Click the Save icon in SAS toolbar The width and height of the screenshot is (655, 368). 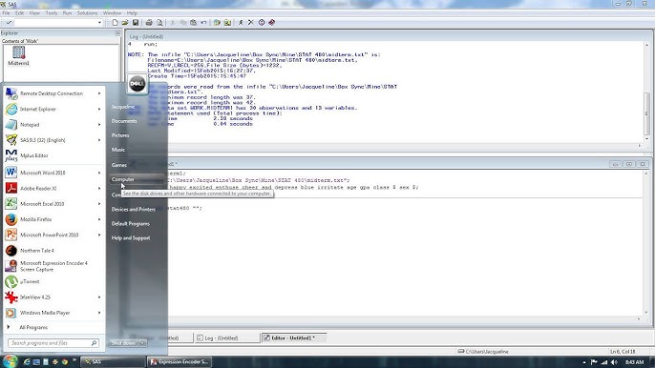click(136, 23)
